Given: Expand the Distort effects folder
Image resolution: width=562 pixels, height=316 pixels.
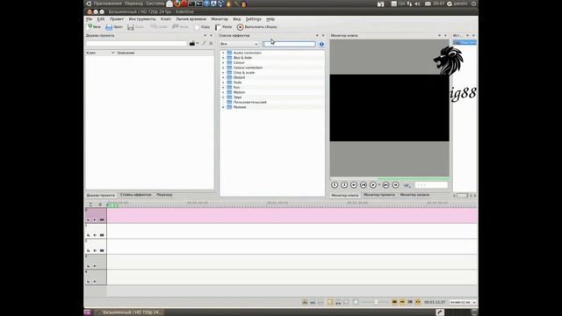Looking at the screenshot, I should click(223, 77).
